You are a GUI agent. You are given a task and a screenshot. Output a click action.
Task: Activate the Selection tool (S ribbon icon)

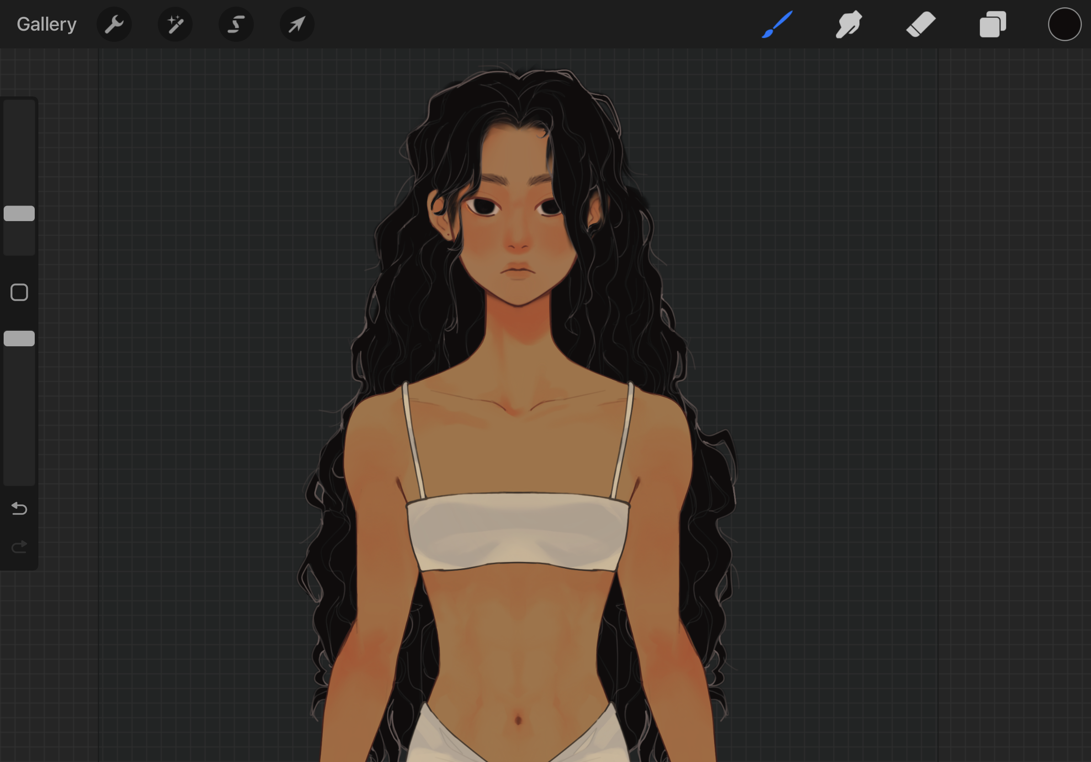236,24
